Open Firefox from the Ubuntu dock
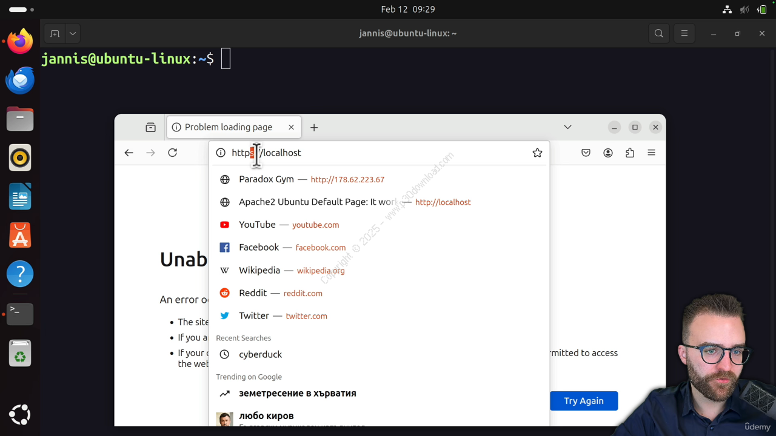This screenshot has width=776, height=436. [x=20, y=42]
